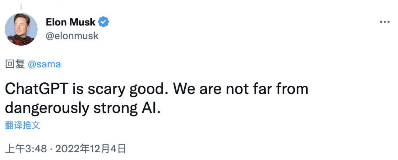The height and width of the screenshot is (160, 398).
Task: Open the three-dot more options menu
Action: point(384,22)
